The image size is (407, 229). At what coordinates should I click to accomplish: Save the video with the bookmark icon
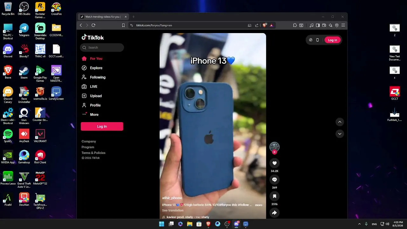pos(274,196)
